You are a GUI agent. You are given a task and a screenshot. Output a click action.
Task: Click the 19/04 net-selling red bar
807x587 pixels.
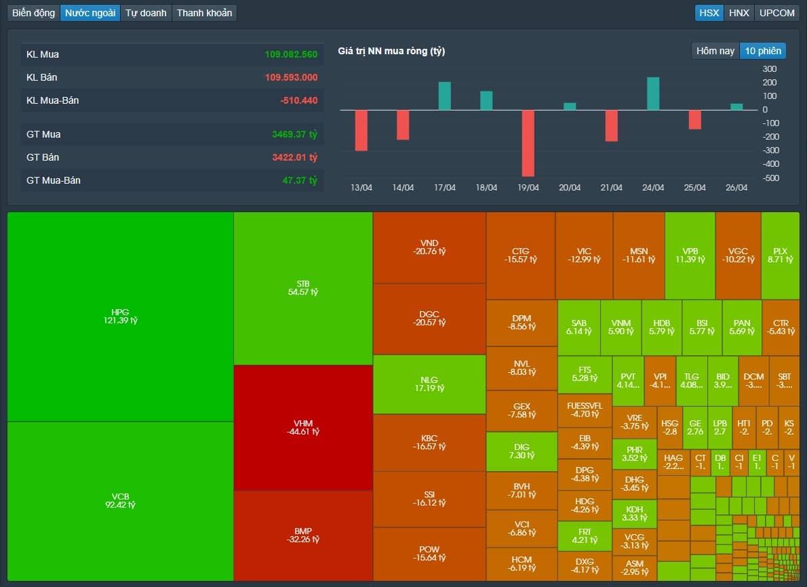(528, 143)
